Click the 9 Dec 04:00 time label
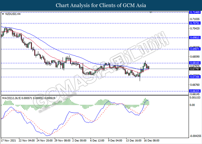The image size is (202, 144). (115, 141)
